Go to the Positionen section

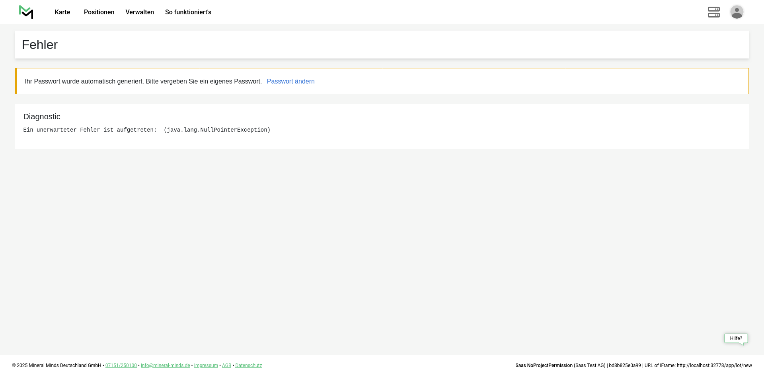pos(99,12)
